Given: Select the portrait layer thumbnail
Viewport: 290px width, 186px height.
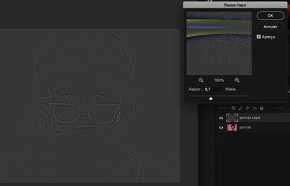Looking at the screenshot, I should (232, 127).
